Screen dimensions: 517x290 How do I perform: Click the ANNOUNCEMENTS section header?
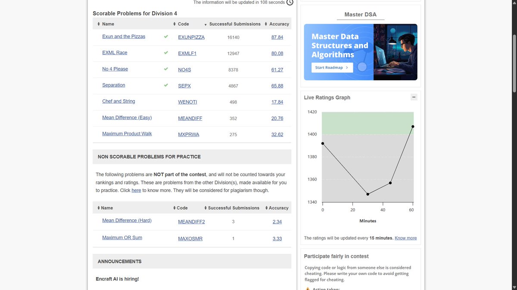click(x=192, y=261)
